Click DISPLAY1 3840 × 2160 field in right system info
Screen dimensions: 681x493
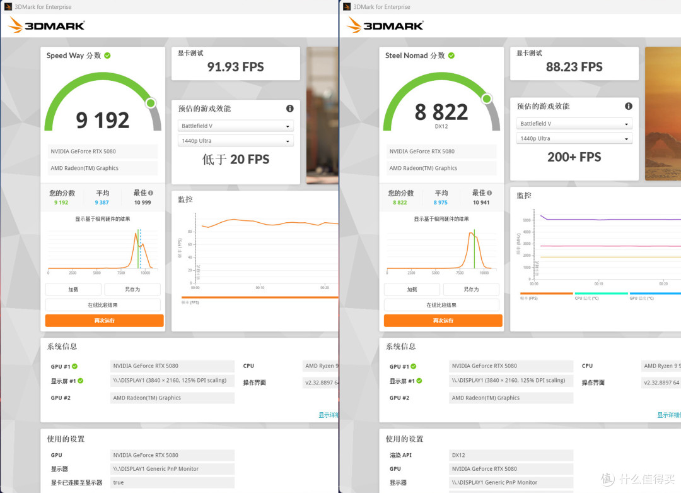511,381
